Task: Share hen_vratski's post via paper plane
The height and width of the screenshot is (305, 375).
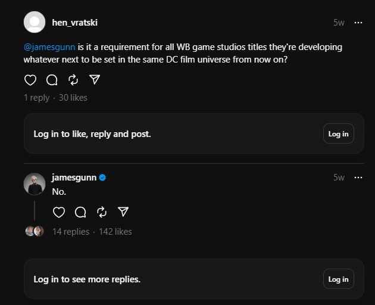Action: coord(95,80)
